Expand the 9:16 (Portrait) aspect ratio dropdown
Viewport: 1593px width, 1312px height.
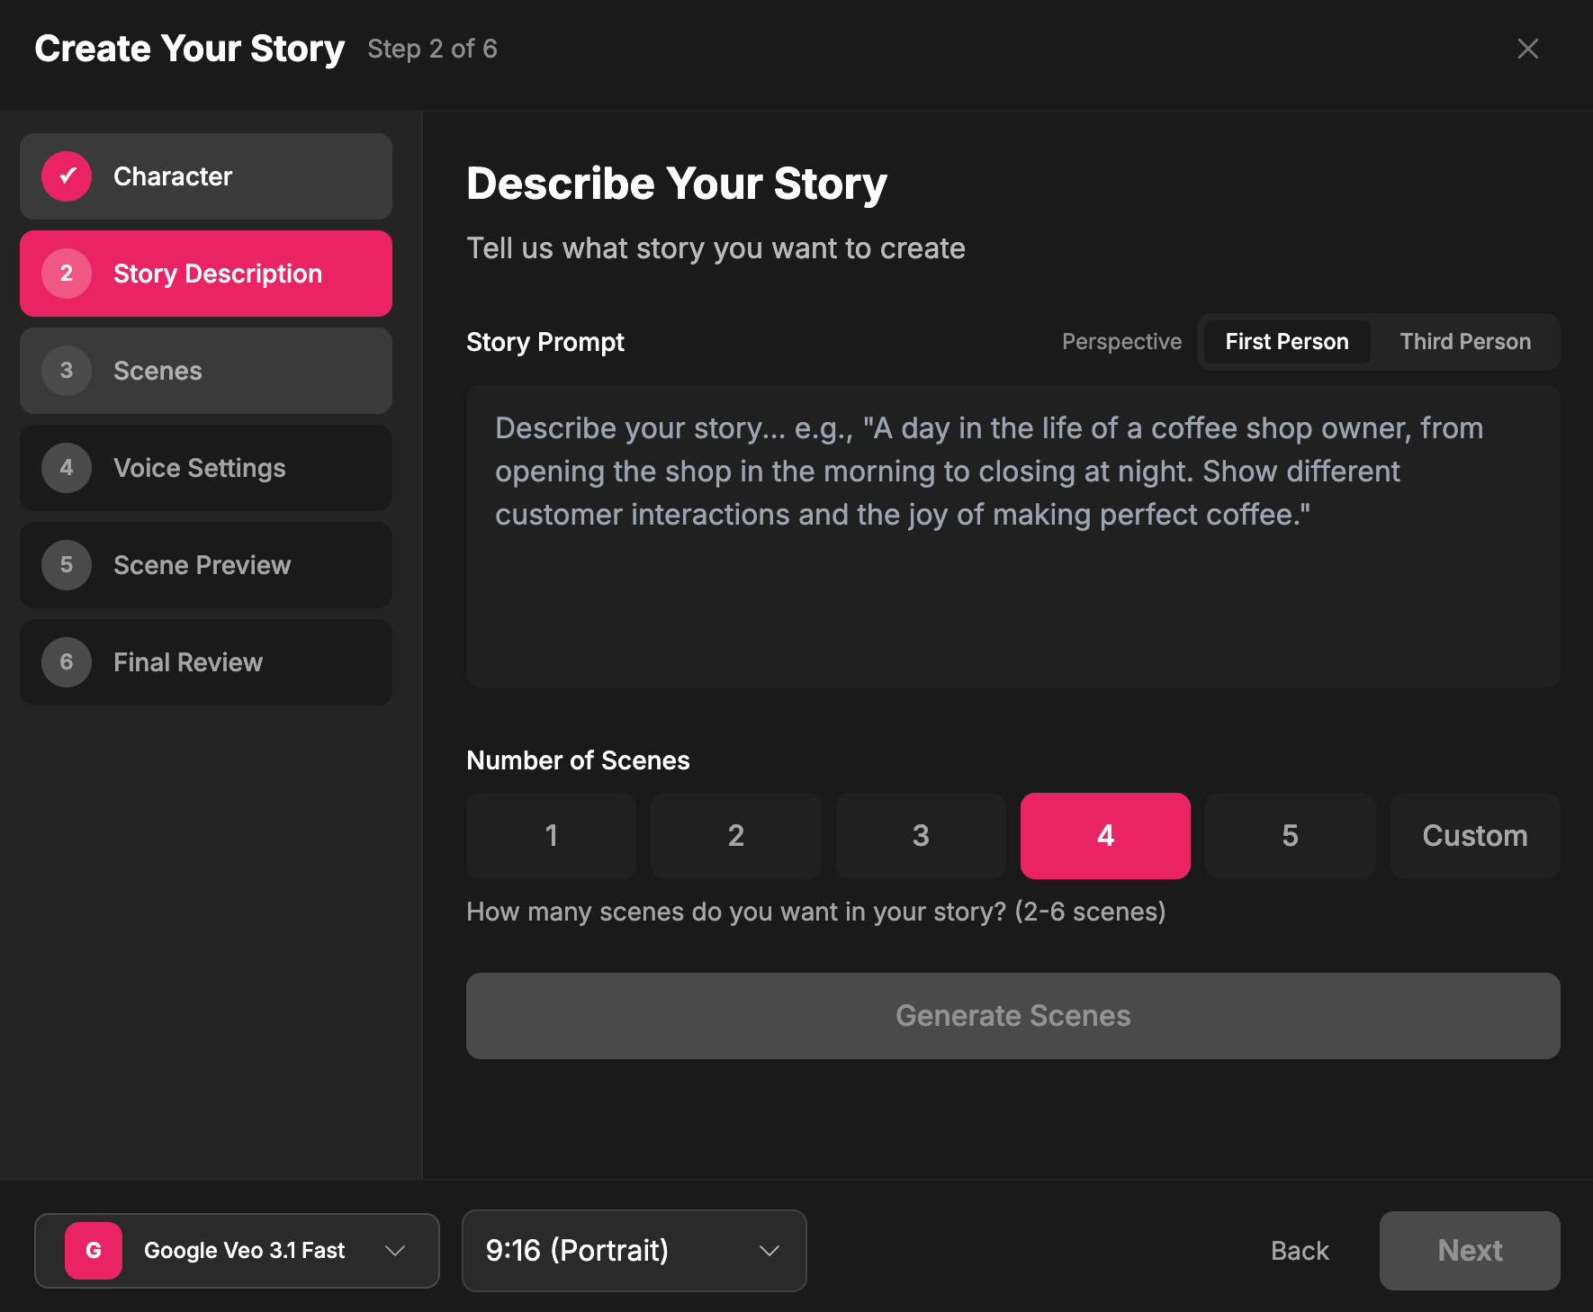(x=634, y=1251)
